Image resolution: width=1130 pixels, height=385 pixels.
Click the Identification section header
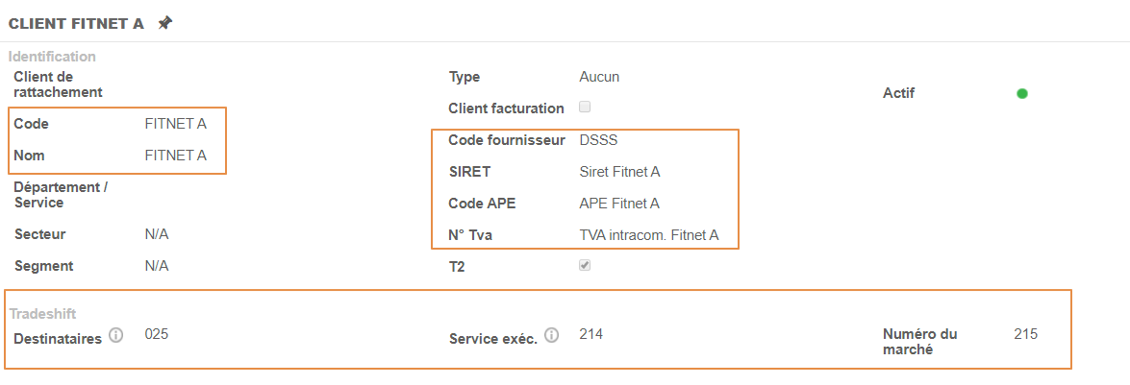click(52, 57)
